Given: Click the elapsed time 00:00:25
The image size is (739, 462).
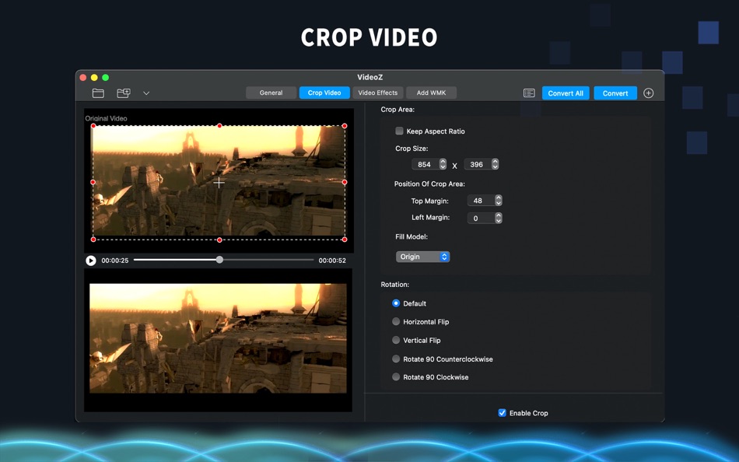Looking at the screenshot, I should tap(115, 261).
